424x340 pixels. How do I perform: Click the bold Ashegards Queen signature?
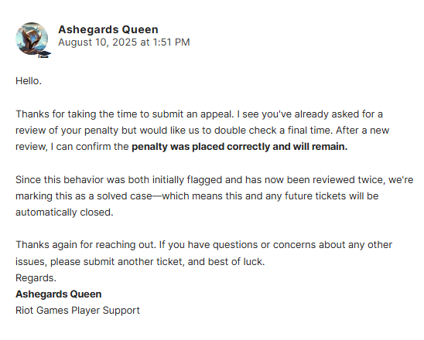point(59,294)
